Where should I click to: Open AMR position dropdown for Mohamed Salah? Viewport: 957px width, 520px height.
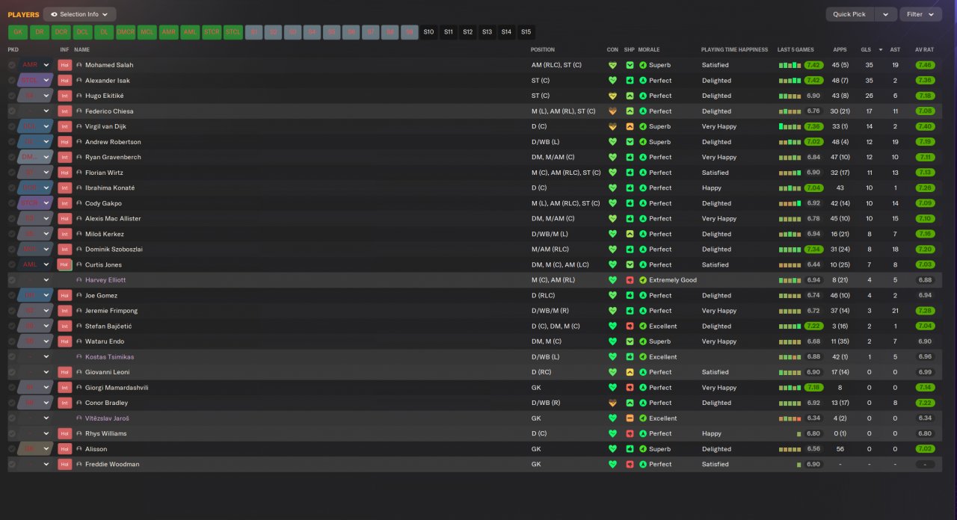[x=35, y=65]
